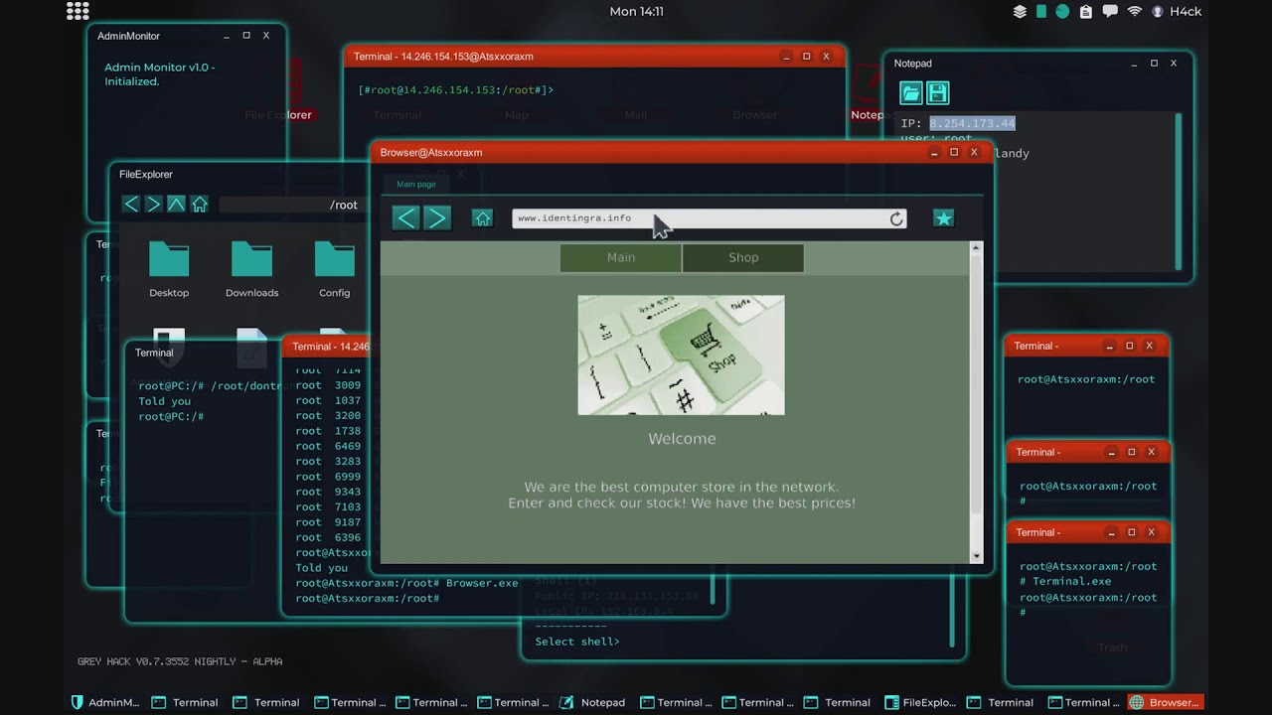Go to home folder in FileExplorer
The image size is (1272, 715).
click(x=199, y=204)
